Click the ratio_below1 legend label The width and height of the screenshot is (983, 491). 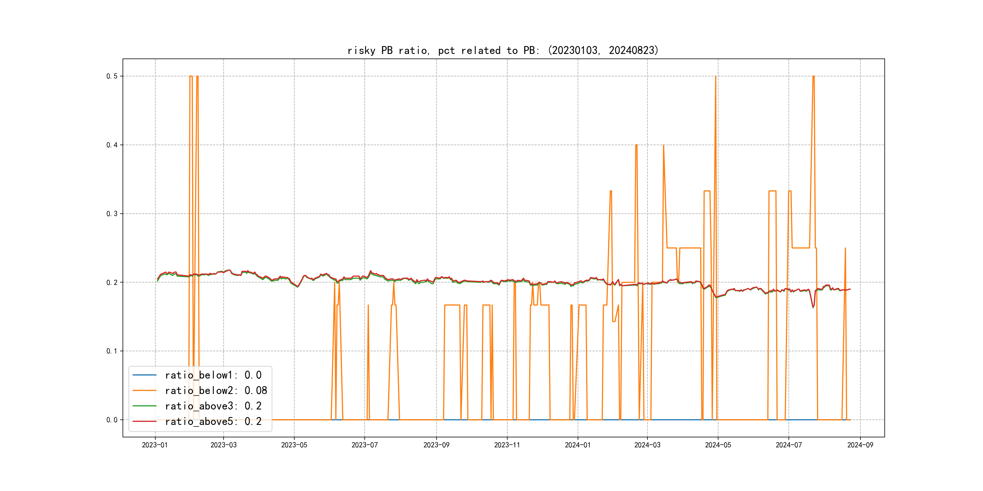pos(213,375)
